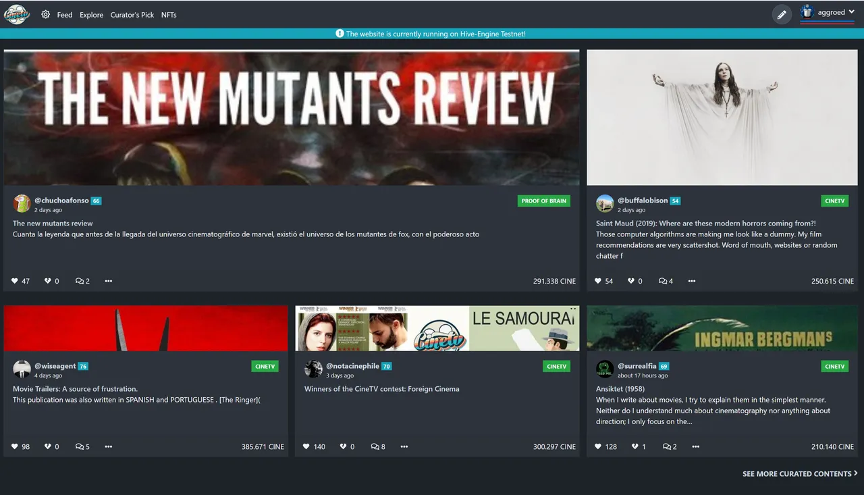Image resolution: width=864 pixels, height=495 pixels.
Task: Open 'The new mutants review' title
Action: coord(53,224)
